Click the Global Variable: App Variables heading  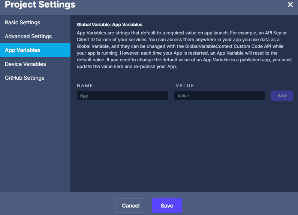click(x=109, y=25)
